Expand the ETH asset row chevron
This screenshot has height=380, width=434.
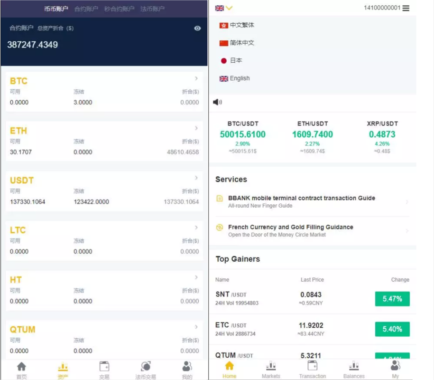pos(196,128)
